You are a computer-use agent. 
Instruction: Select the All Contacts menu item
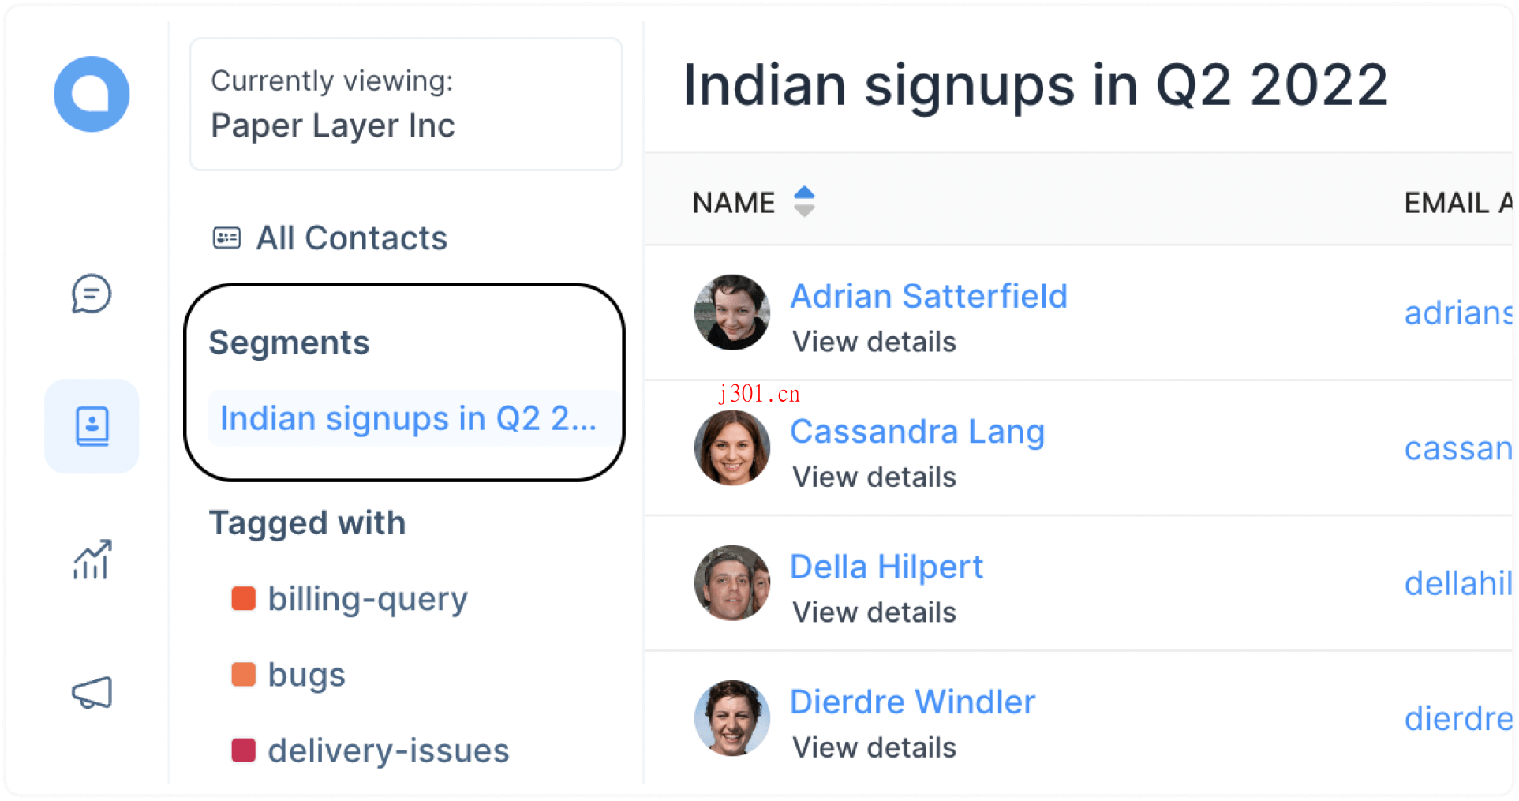click(x=330, y=238)
